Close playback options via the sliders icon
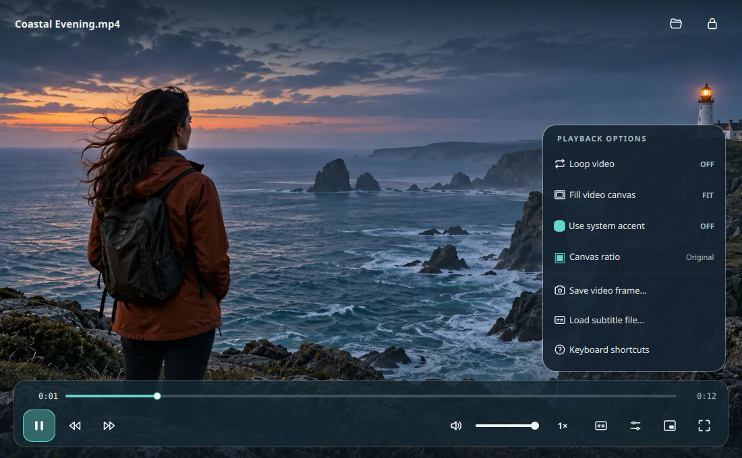742x458 pixels. (x=635, y=426)
